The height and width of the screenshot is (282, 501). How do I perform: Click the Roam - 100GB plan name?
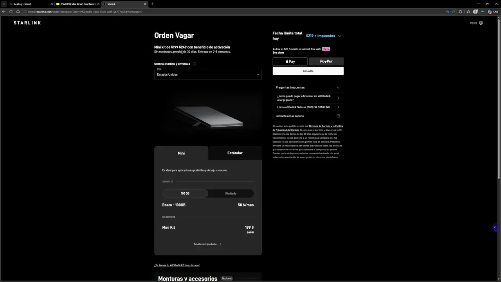pyautogui.click(x=174, y=205)
